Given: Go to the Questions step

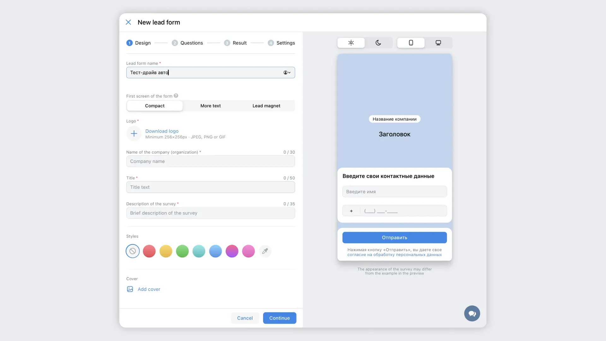Looking at the screenshot, I should click(191, 43).
